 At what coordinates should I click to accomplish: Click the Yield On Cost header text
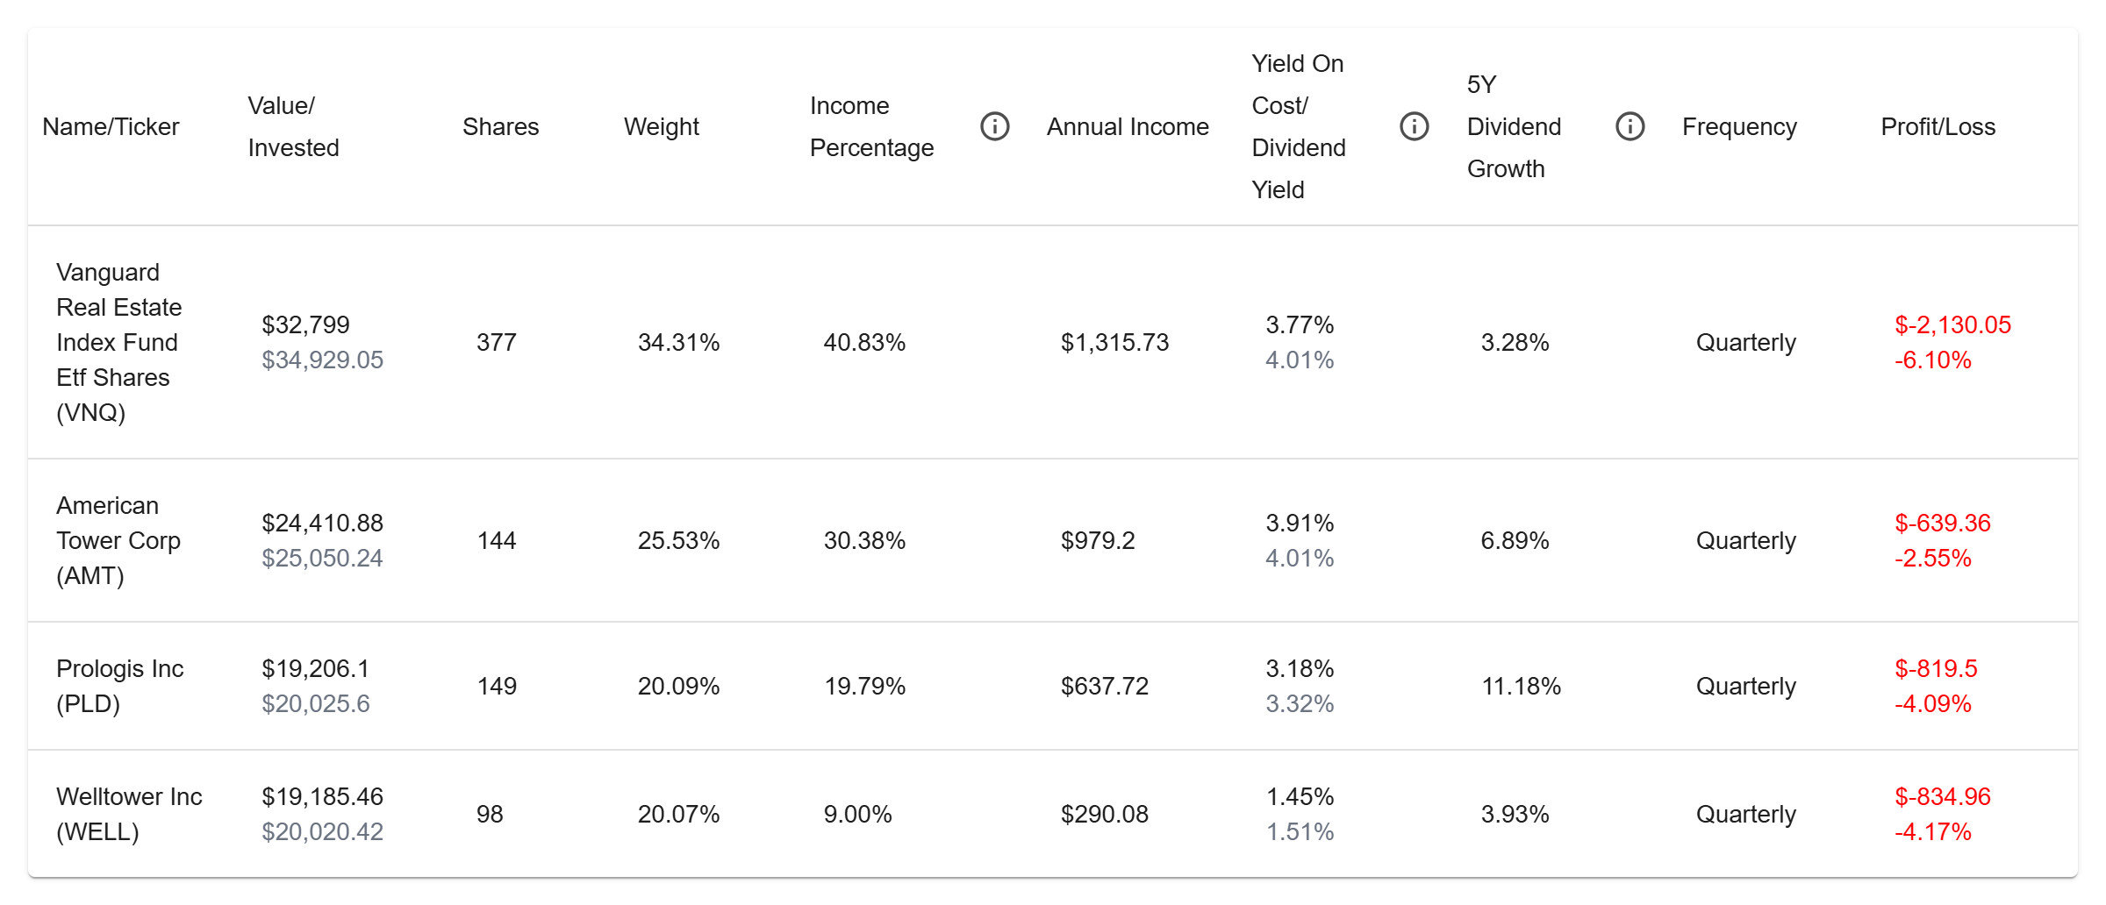(x=1298, y=127)
